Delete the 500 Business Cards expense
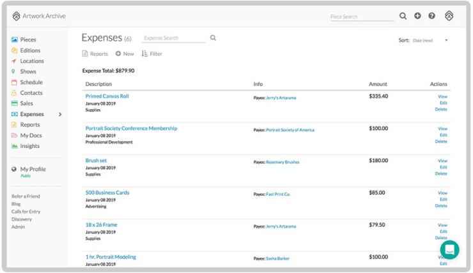473x273 pixels. click(441, 205)
